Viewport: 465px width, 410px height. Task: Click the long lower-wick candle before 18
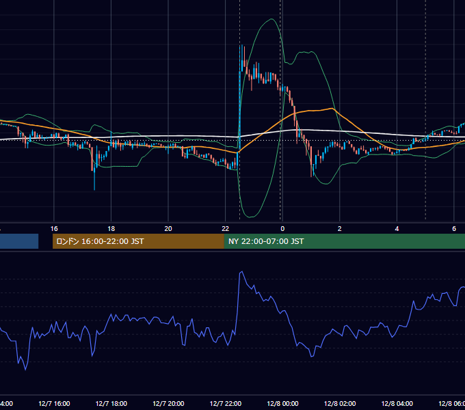(x=94, y=178)
